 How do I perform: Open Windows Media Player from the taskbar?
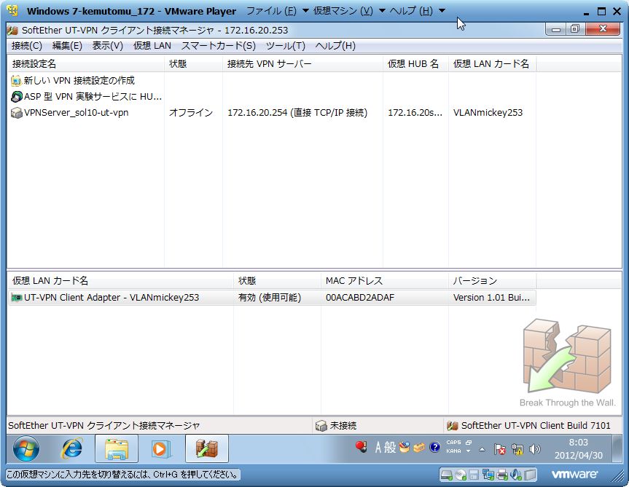161,448
